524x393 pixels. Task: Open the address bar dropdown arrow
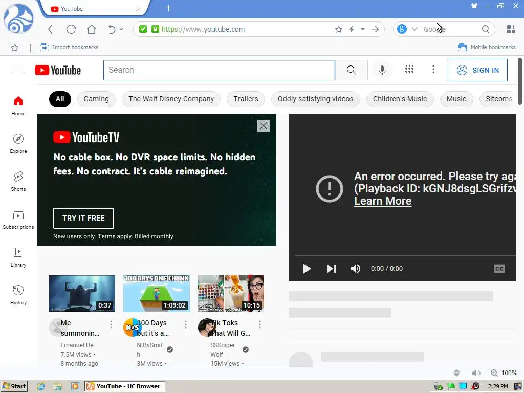click(x=363, y=29)
